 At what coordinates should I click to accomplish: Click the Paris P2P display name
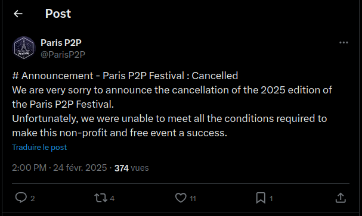click(61, 43)
